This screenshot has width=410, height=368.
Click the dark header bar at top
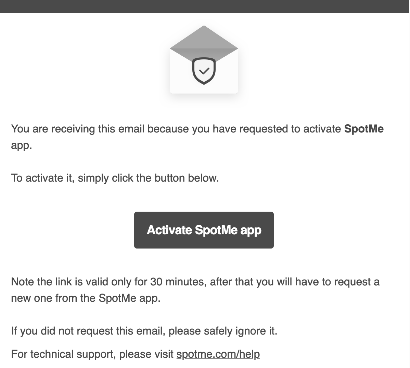pyautogui.click(x=205, y=6)
